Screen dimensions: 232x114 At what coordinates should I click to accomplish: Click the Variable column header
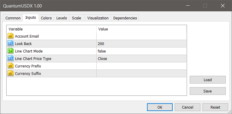click(x=52, y=29)
